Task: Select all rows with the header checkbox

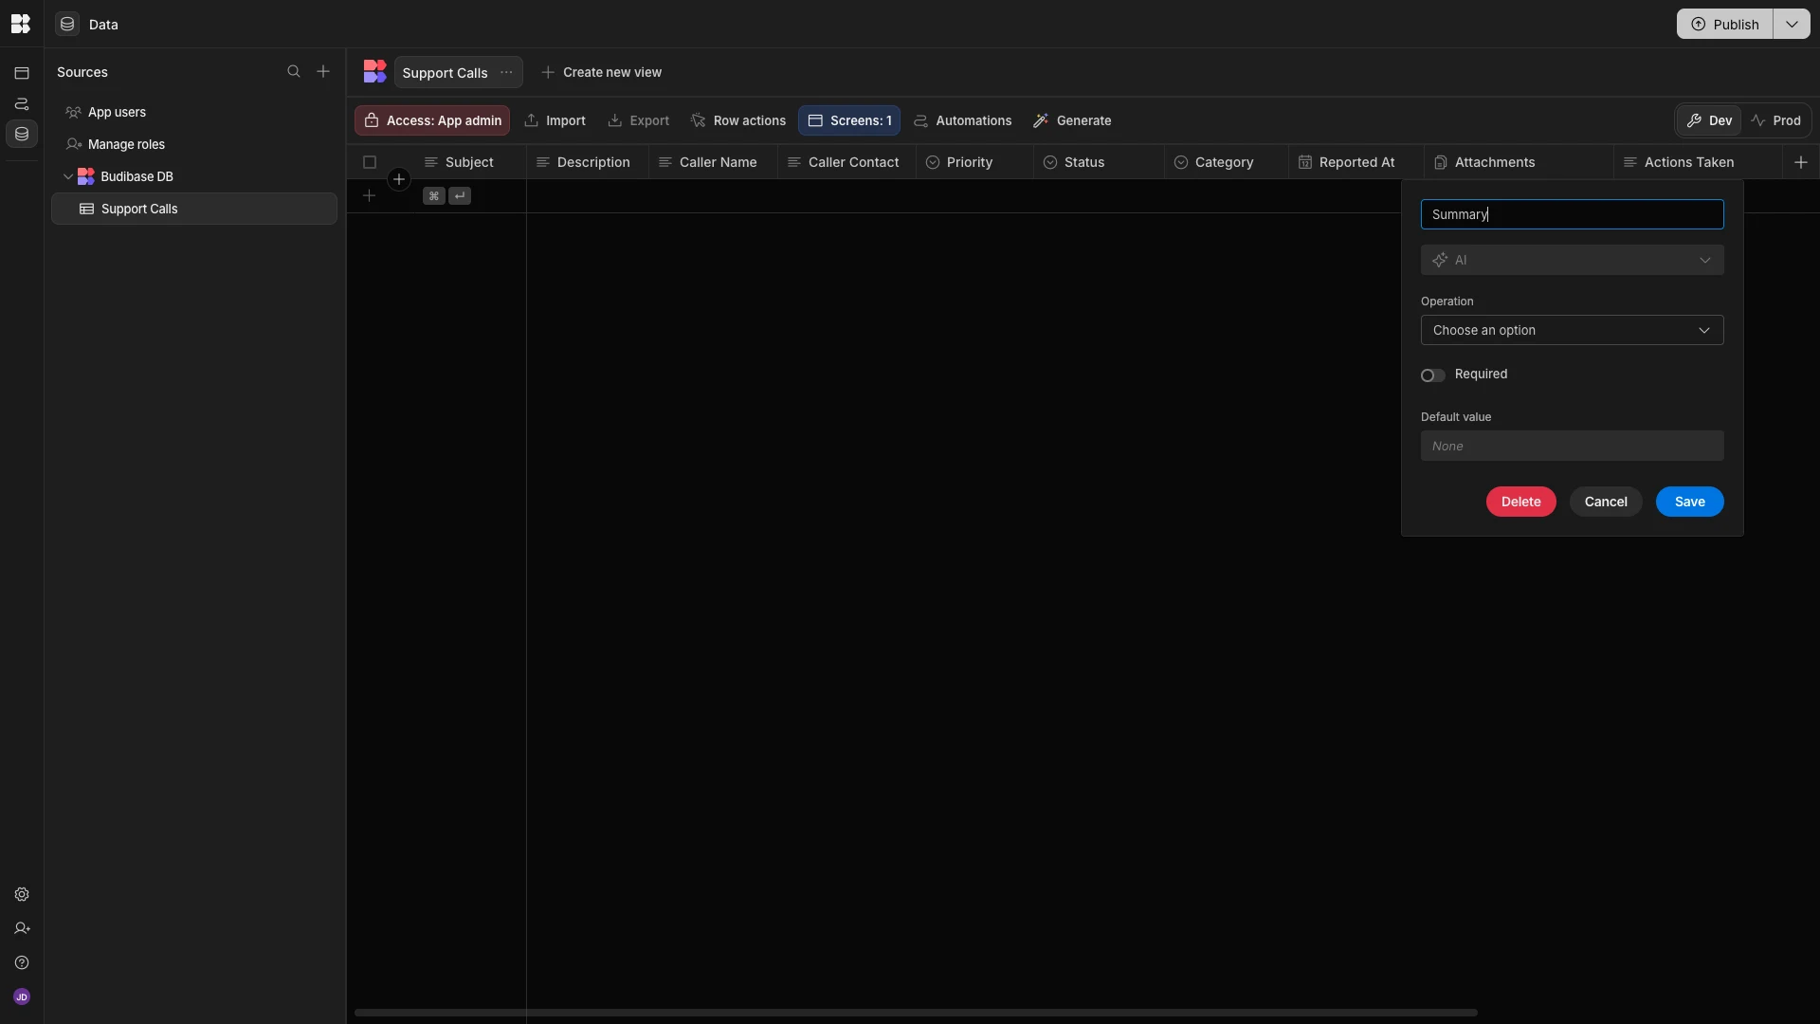Action: (369, 162)
